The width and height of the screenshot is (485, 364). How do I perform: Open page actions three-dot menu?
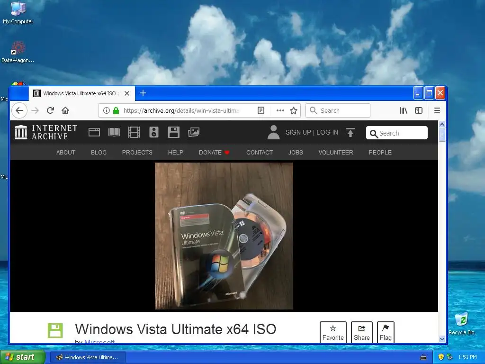280,110
